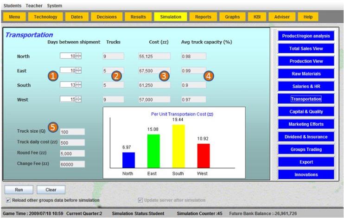Click the Truck size (Q) field
The width and height of the screenshot is (344, 218).
[72, 132]
